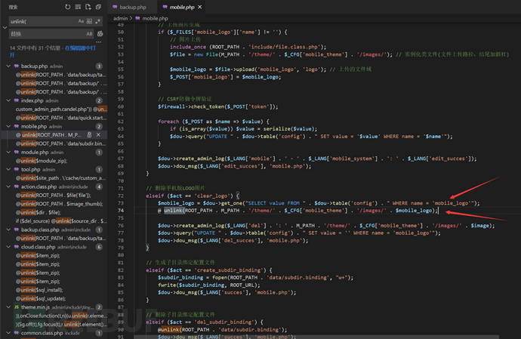Toggle Match Case in search box
Screen dimensions: 521x339
pos(81,22)
